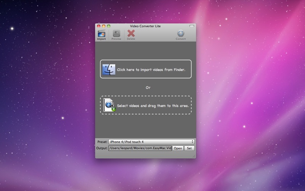Click the window resize grip corner
Screen dimensions: 305x191
[x=194, y=156]
